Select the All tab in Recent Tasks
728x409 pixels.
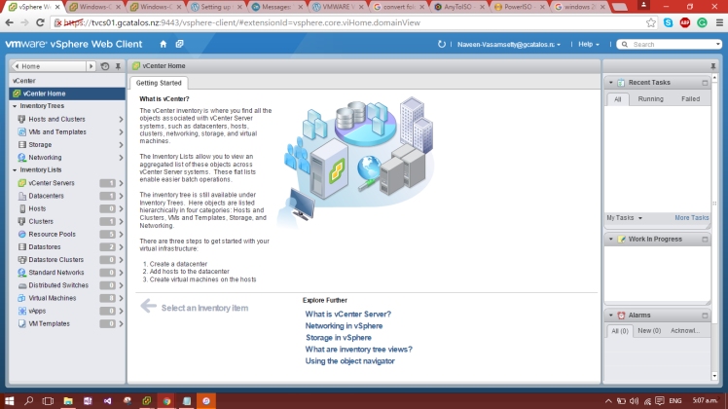coord(617,99)
